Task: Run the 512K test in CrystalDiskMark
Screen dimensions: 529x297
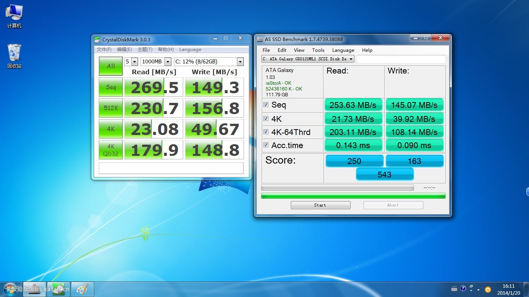Action: [x=111, y=108]
